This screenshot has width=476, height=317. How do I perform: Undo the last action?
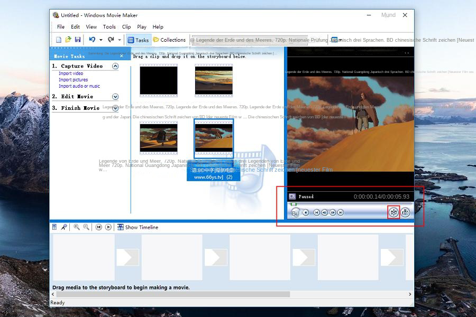tap(92, 40)
